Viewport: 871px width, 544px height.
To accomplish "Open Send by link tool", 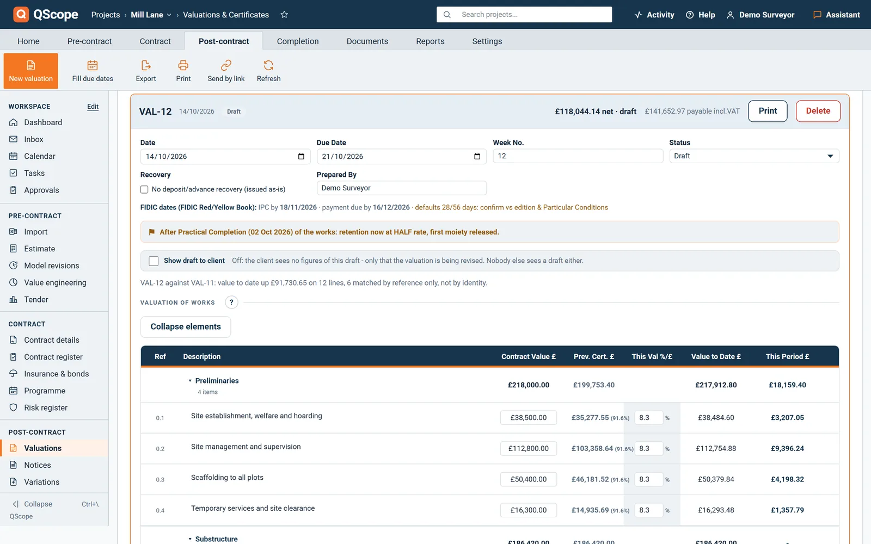I will 226,71.
